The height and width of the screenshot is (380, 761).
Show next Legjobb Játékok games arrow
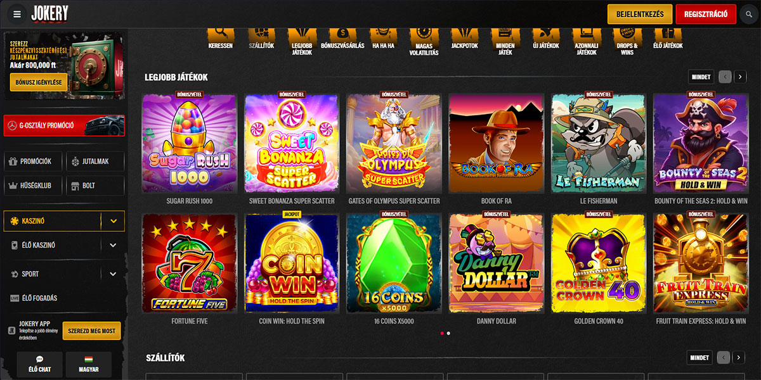coord(740,77)
